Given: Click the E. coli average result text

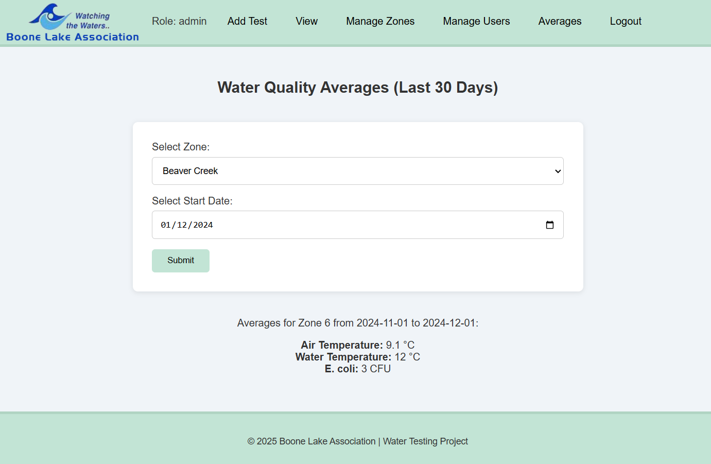Looking at the screenshot, I should pos(357,369).
